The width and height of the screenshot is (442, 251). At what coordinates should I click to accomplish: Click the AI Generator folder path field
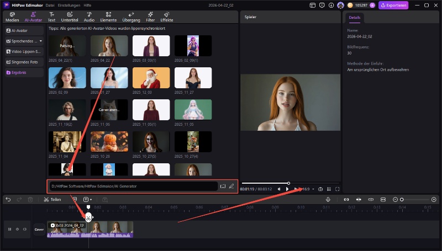click(134, 186)
